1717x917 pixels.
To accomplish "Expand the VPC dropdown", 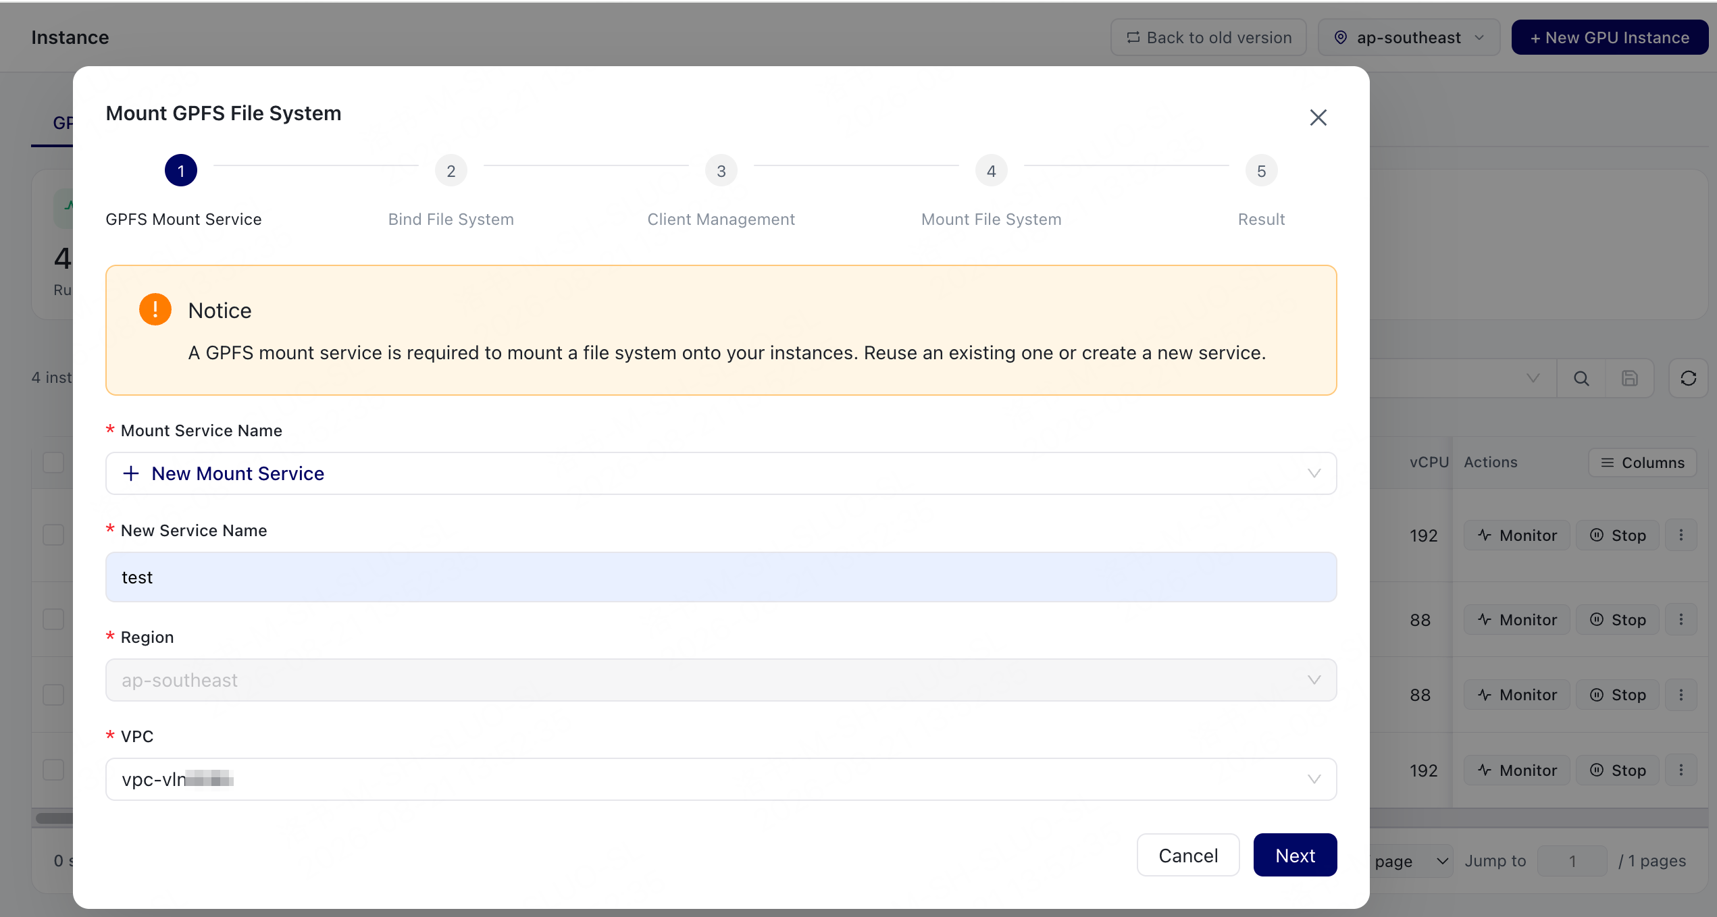I will click(x=721, y=779).
